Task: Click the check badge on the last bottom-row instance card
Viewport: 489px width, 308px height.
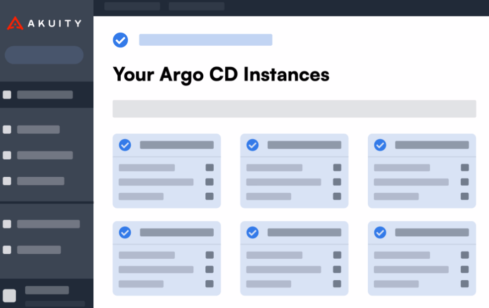Action: (x=380, y=232)
